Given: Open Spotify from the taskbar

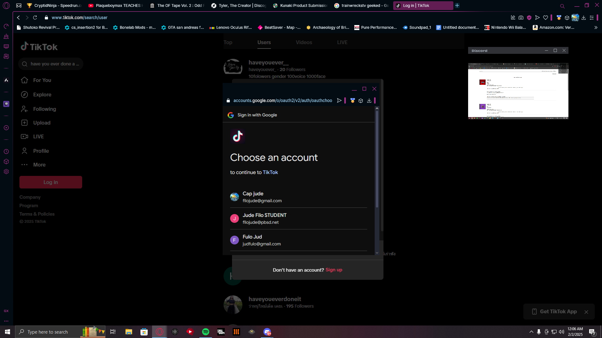Looking at the screenshot, I should tap(206, 332).
